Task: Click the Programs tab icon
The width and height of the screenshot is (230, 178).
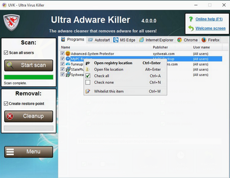Action: click(x=63, y=39)
